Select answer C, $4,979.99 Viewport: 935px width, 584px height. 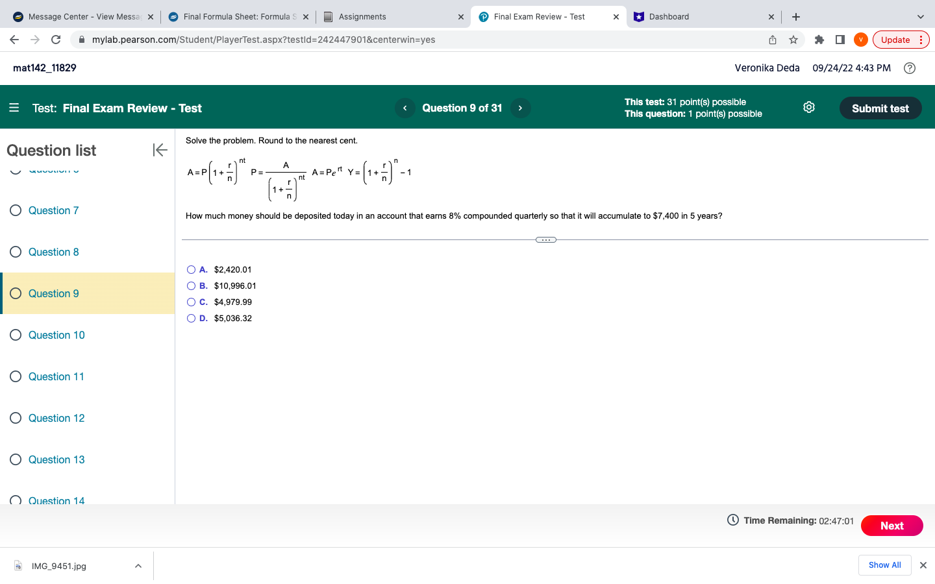191,302
